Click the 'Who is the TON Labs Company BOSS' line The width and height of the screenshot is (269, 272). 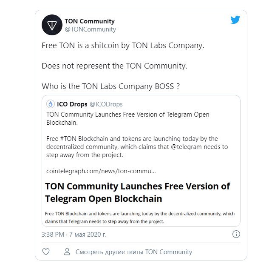[110, 86]
